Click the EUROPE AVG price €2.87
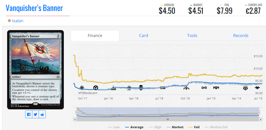 pyautogui.click(x=253, y=11)
